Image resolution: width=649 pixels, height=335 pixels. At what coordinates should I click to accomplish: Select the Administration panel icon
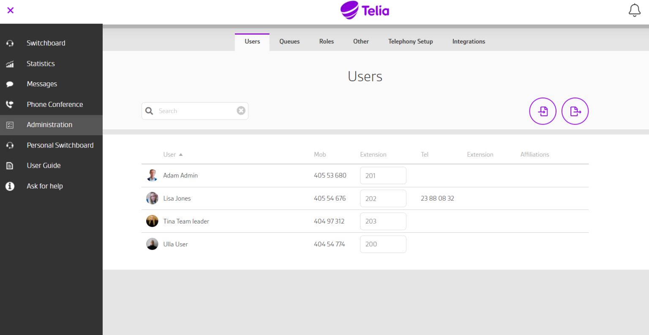point(9,125)
